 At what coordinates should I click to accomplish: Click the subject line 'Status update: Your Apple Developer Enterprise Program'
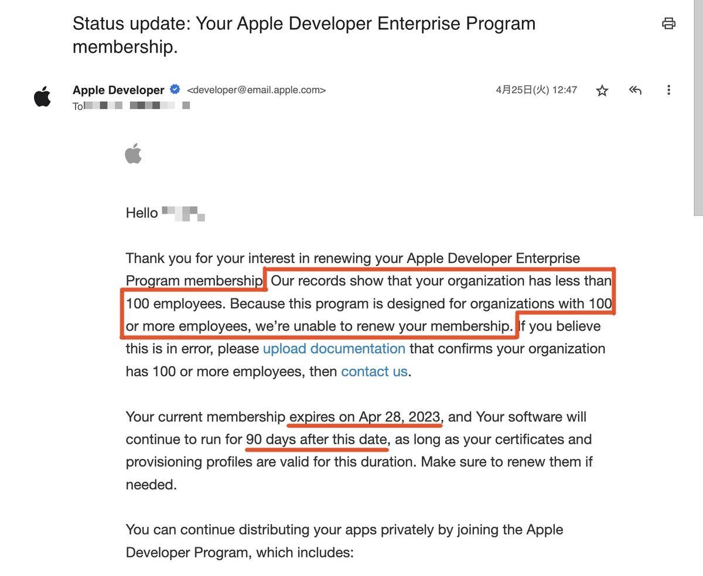coord(304,24)
